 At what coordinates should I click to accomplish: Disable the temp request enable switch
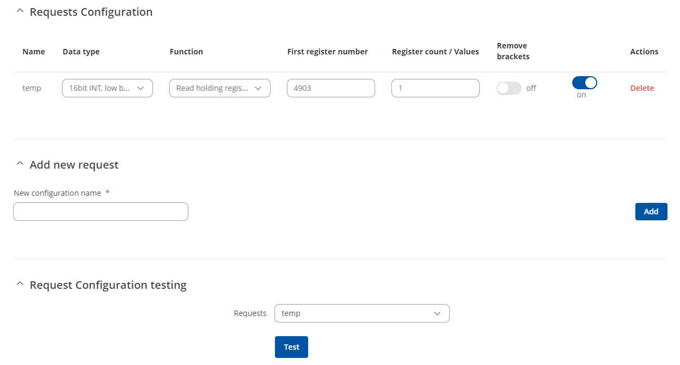(x=585, y=83)
